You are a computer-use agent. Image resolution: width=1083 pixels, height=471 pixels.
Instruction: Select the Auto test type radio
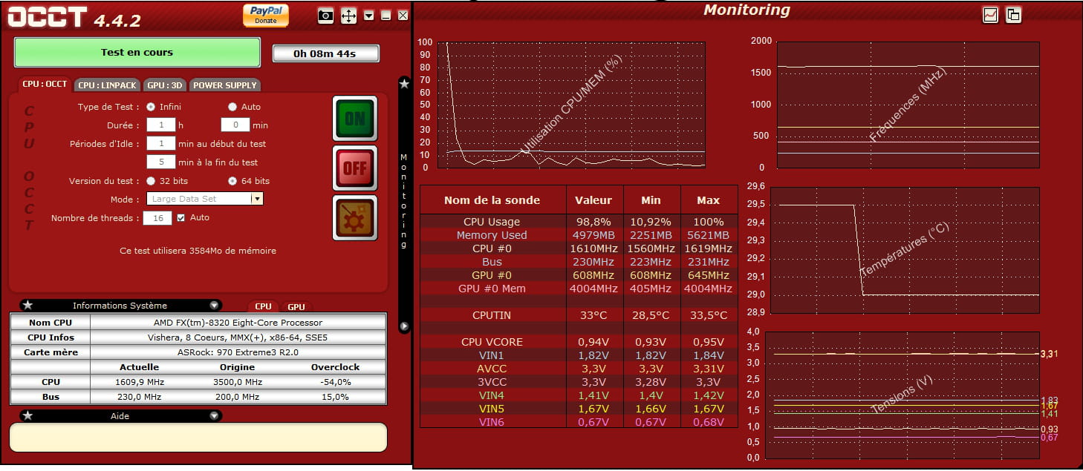point(232,107)
